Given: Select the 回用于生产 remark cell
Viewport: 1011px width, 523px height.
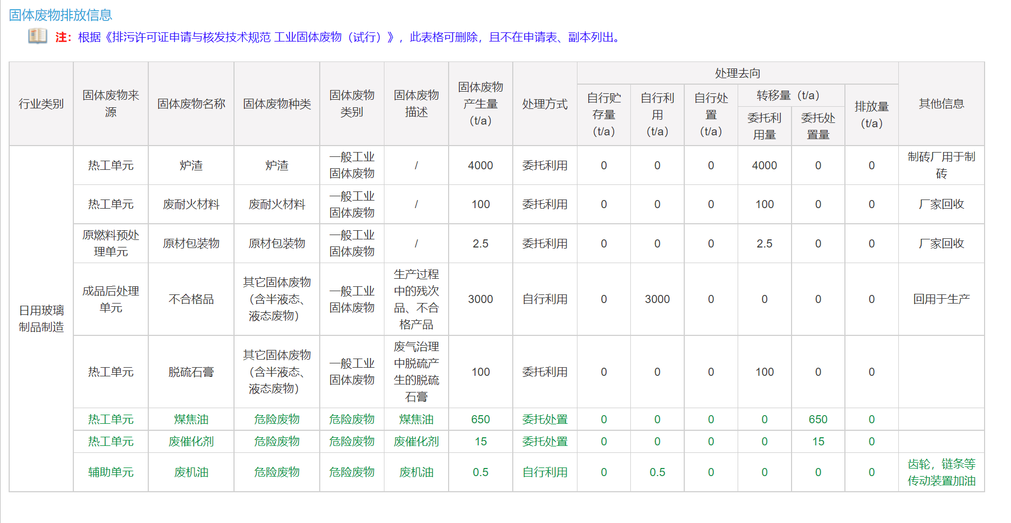Looking at the screenshot, I should coord(941,299).
